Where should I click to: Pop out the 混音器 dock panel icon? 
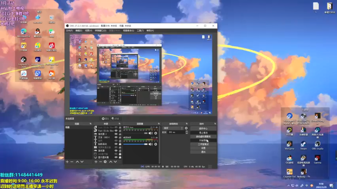point(159,123)
